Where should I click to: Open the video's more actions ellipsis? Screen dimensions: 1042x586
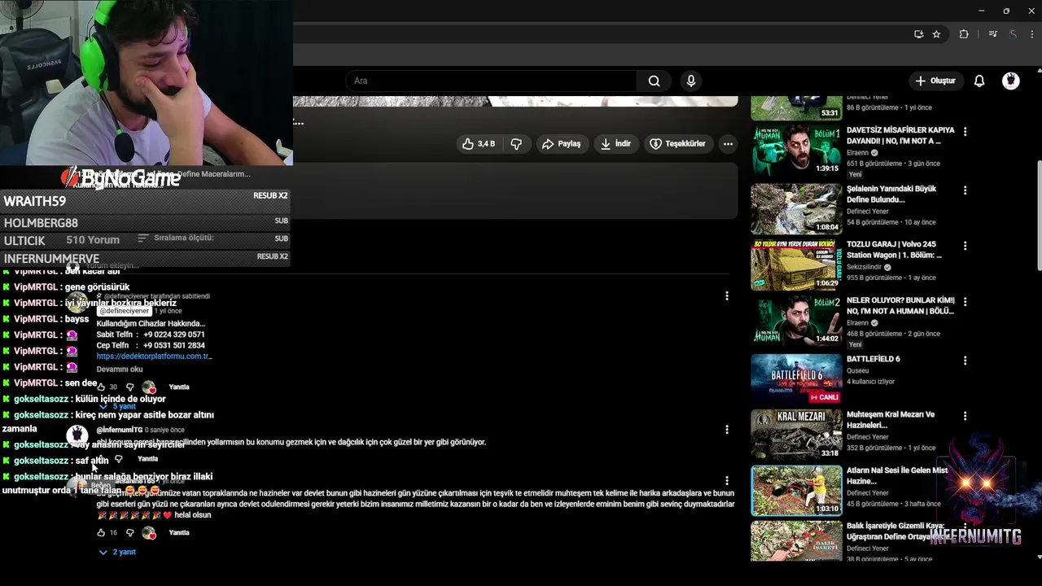click(x=728, y=143)
